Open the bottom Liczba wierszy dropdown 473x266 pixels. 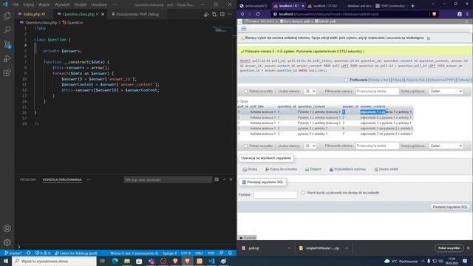(x=310, y=146)
